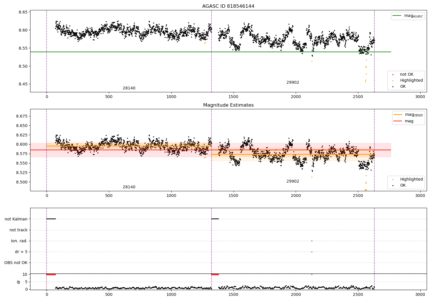Click obsid label 28140 in the top plot
Screen dimensions: 431x301
pyautogui.click(x=129, y=88)
